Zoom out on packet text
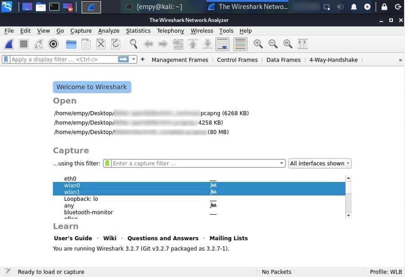 [273, 44]
